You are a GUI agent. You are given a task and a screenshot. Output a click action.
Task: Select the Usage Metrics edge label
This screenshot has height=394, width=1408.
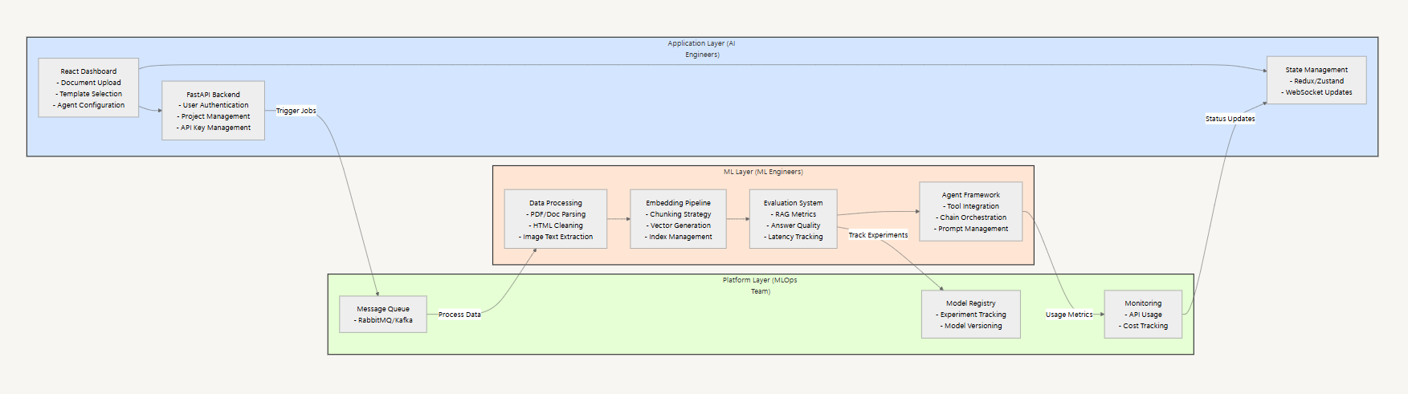[1068, 315]
